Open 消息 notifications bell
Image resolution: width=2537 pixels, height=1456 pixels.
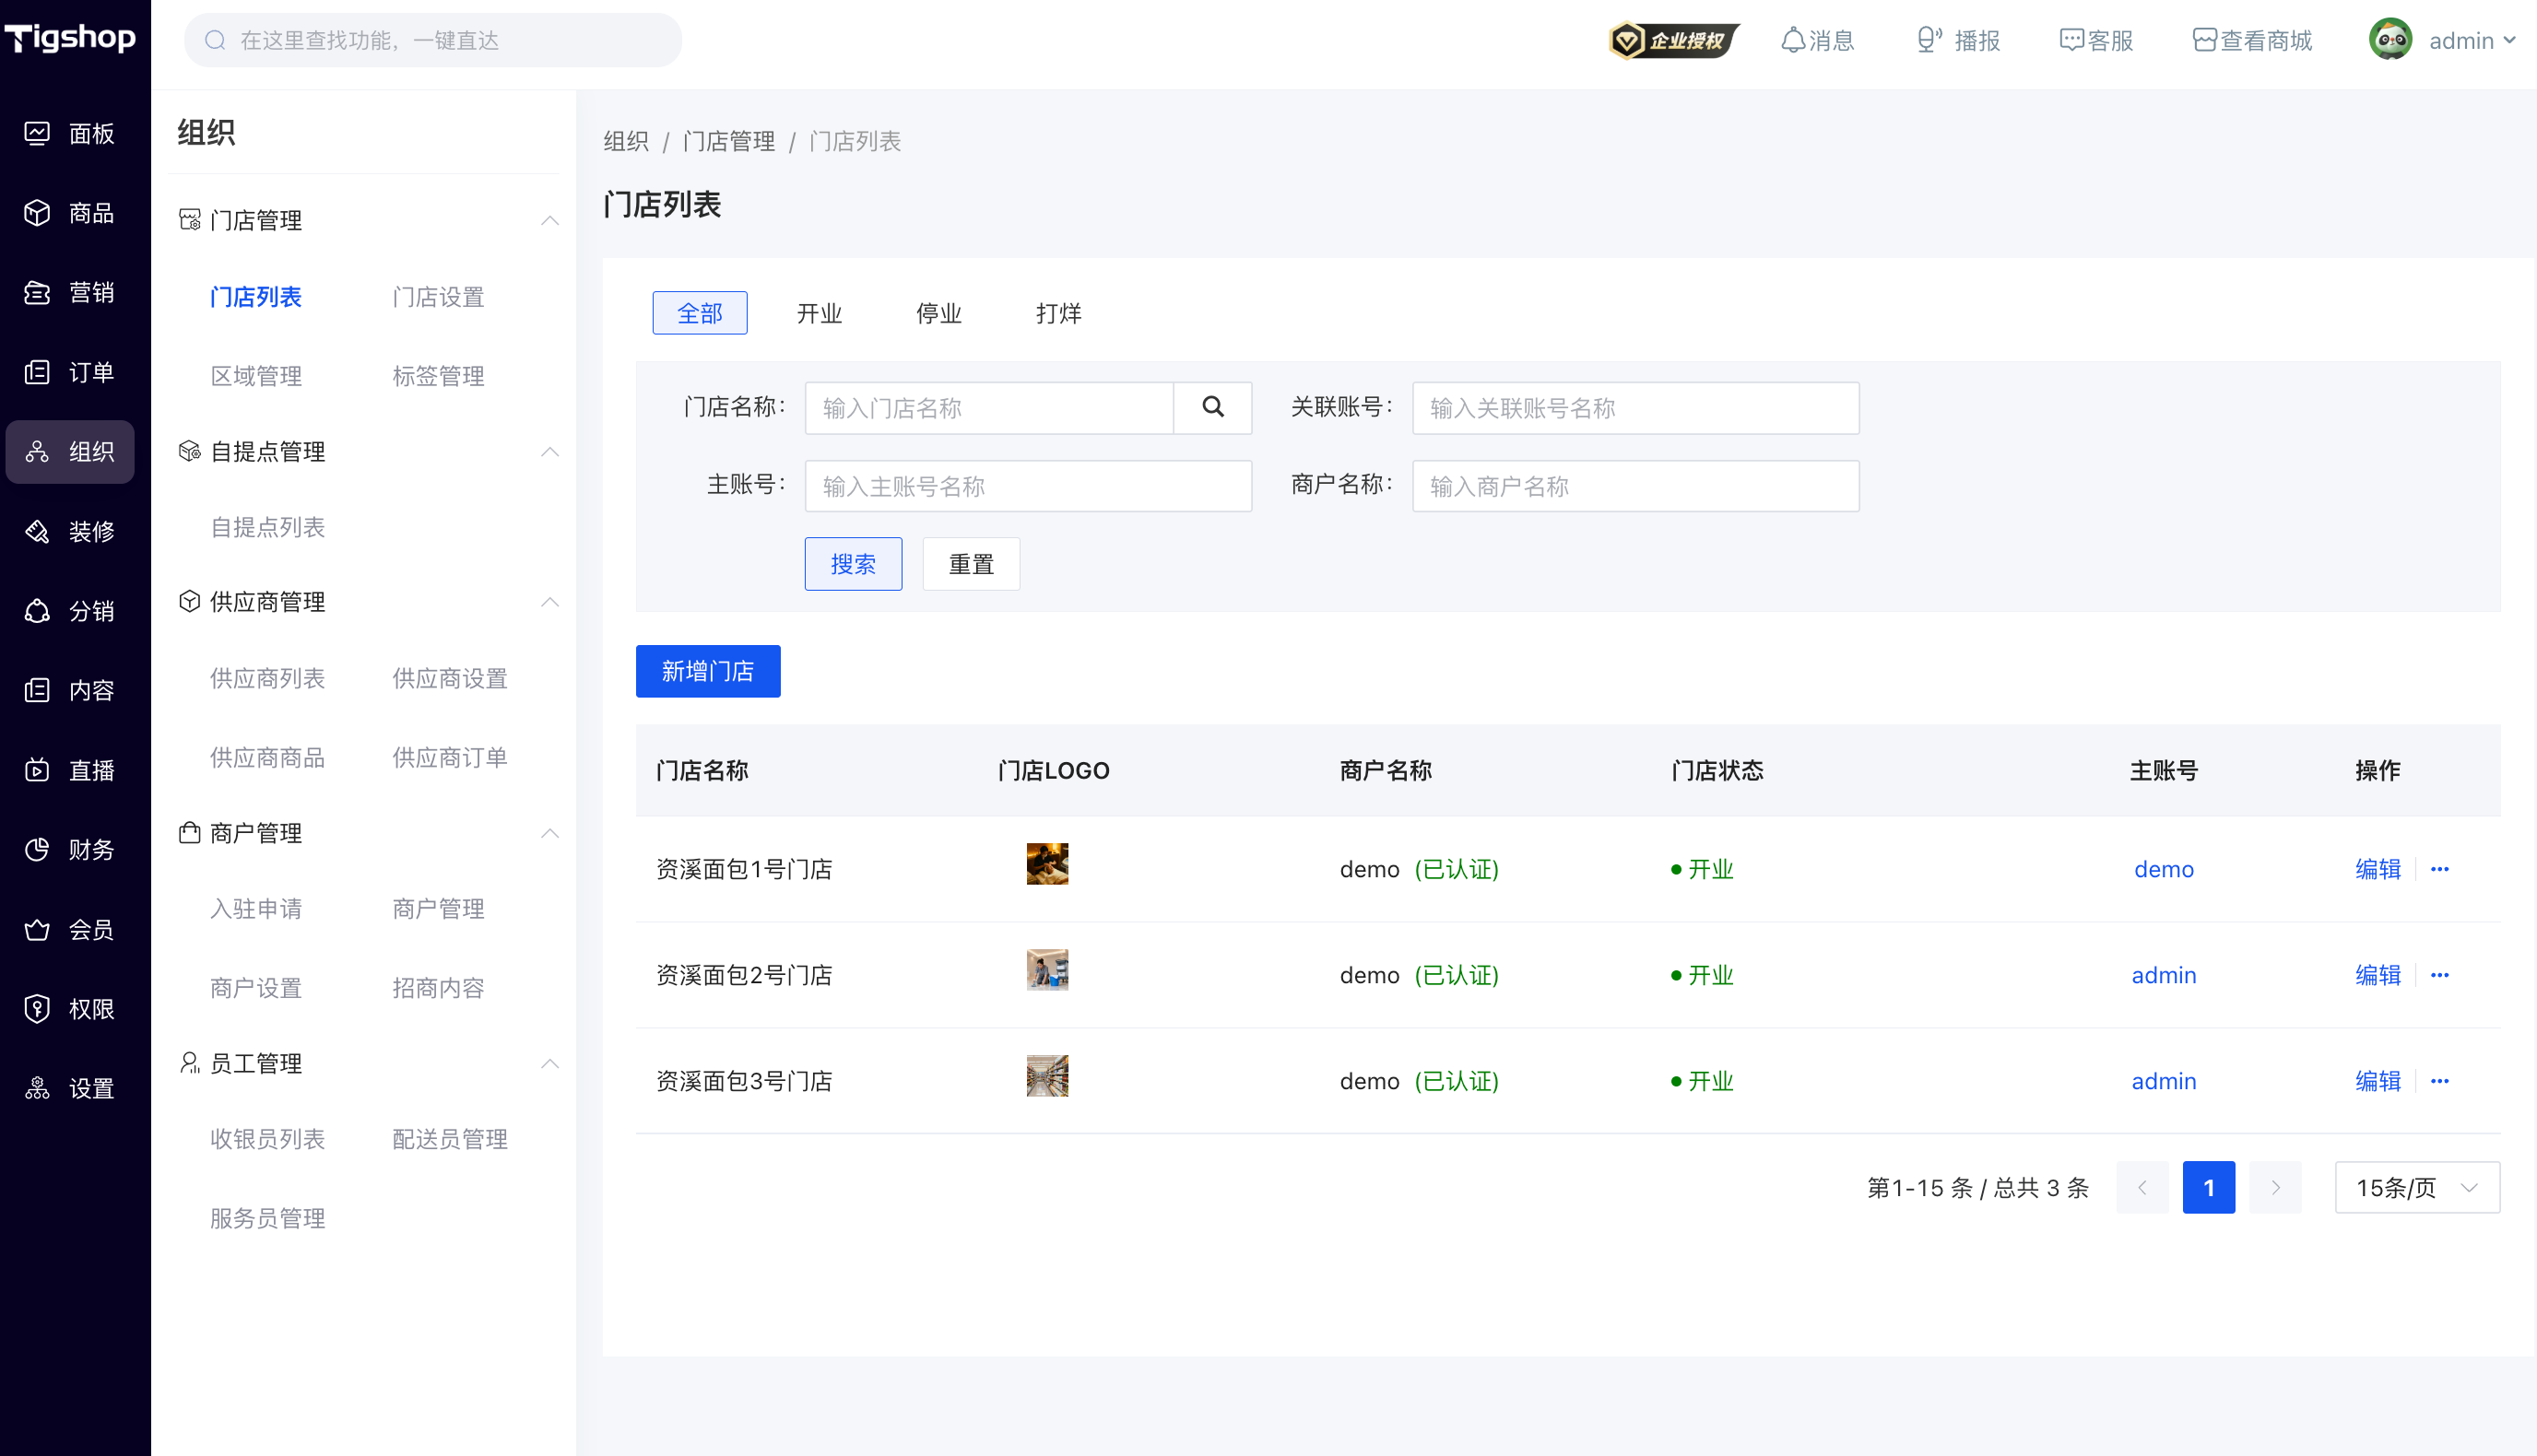(1793, 41)
